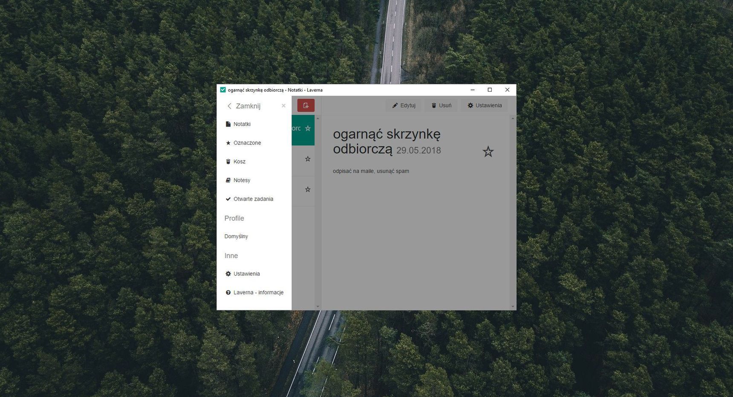Screen dimensions: 733x397
Task: Minimize the Laverna window
Action: (472, 90)
